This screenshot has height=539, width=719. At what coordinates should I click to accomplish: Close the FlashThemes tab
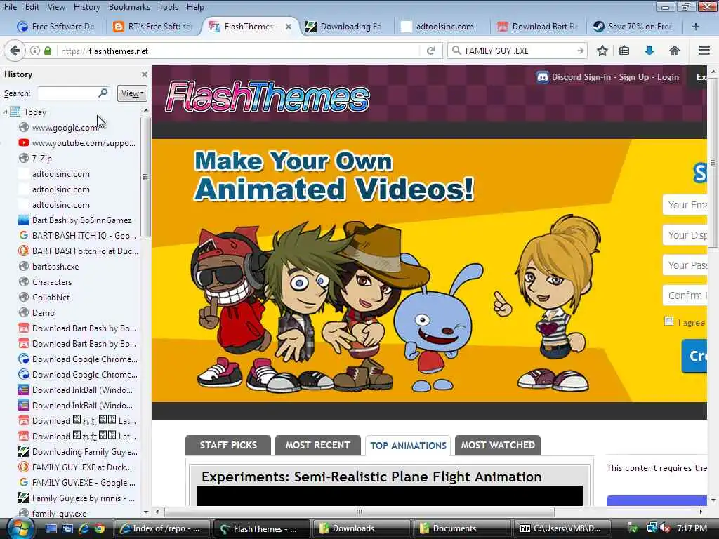(x=289, y=27)
